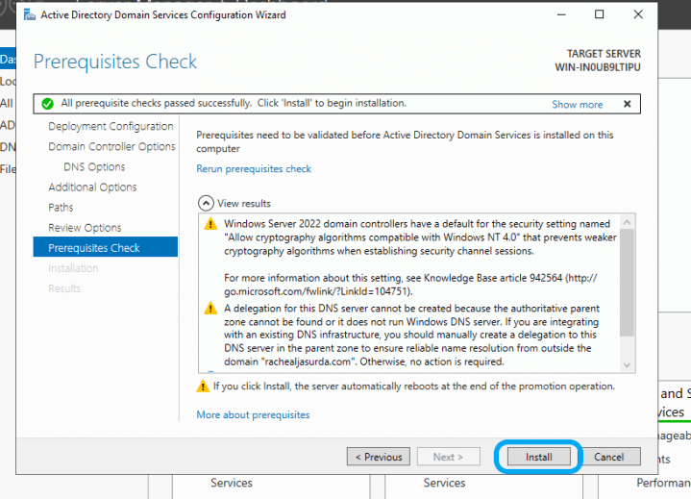
Task: Open the Paths step
Action: tap(61, 207)
